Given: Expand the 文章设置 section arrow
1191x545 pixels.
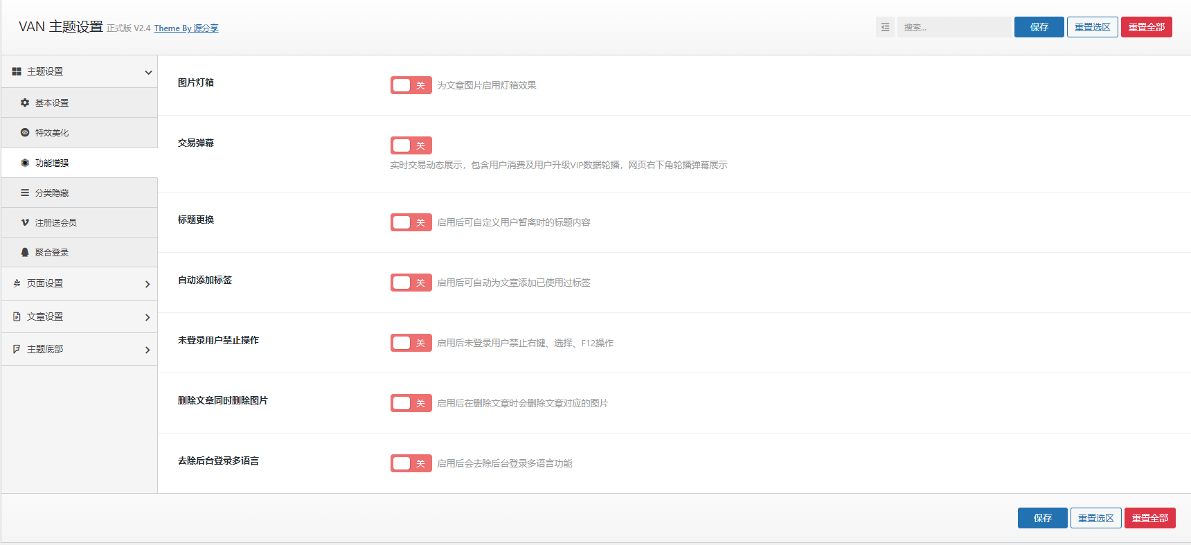Looking at the screenshot, I should [147, 317].
